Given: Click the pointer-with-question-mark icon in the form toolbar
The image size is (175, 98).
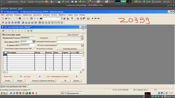Looking at the screenshot, I should tap(31, 31).
